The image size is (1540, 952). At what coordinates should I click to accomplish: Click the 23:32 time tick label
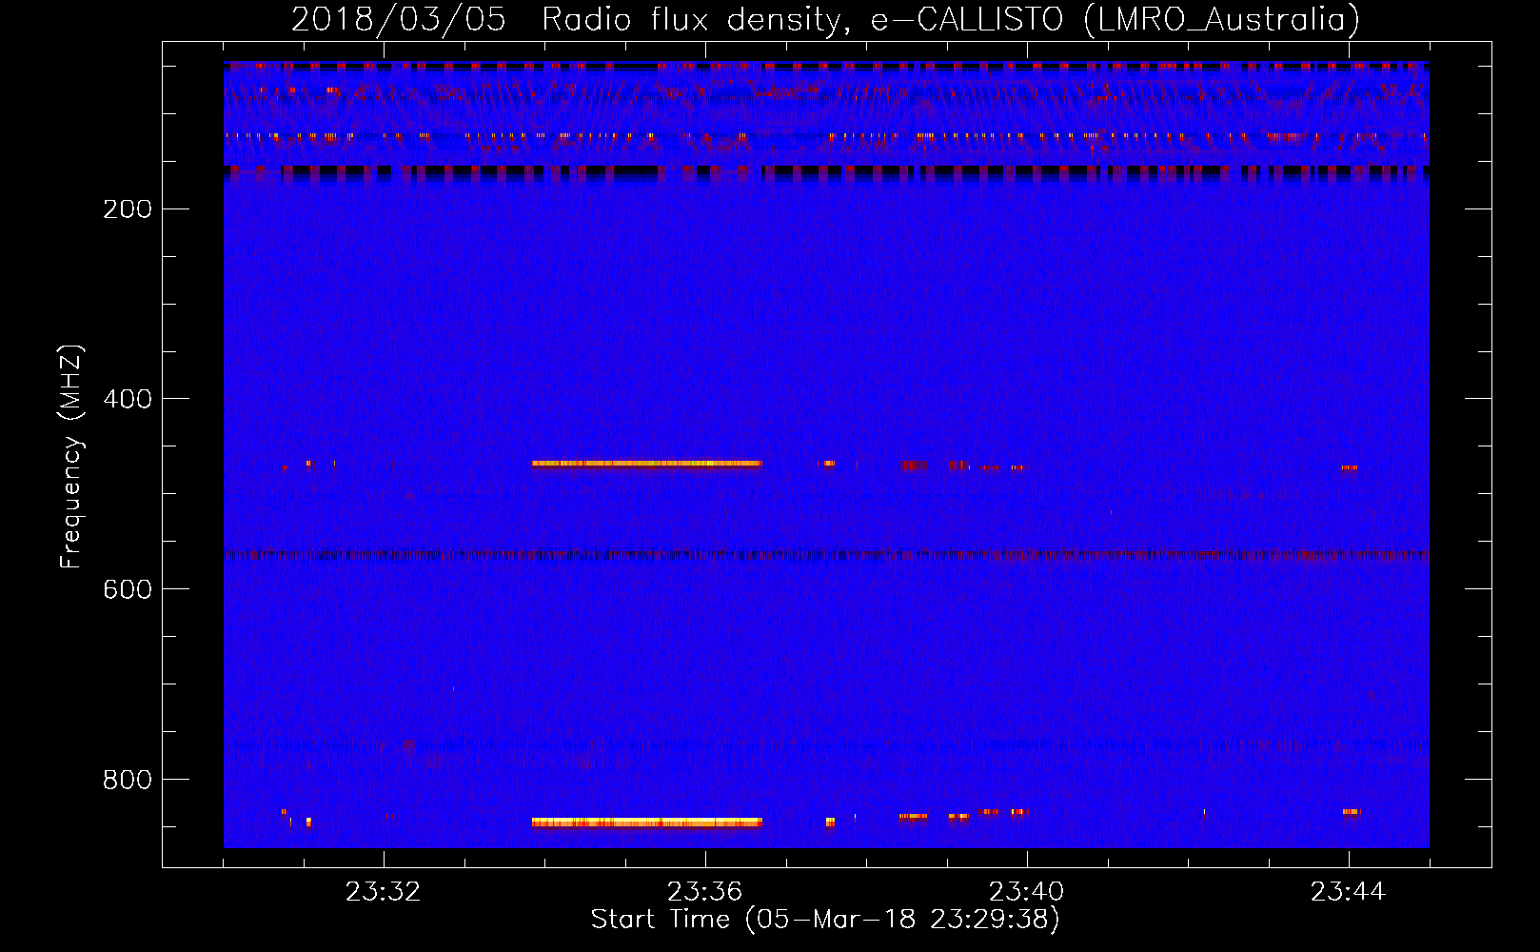pyautogui.click(x=384, y=892)
